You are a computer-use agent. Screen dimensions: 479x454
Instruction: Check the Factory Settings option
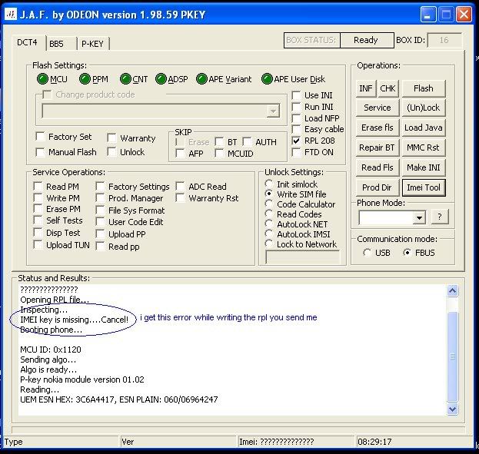pyautogui.click(x=100, y=186)
